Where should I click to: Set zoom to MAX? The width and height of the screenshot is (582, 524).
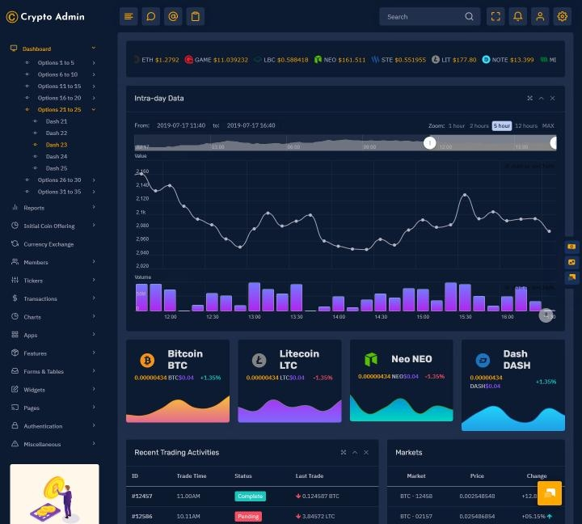548,126
